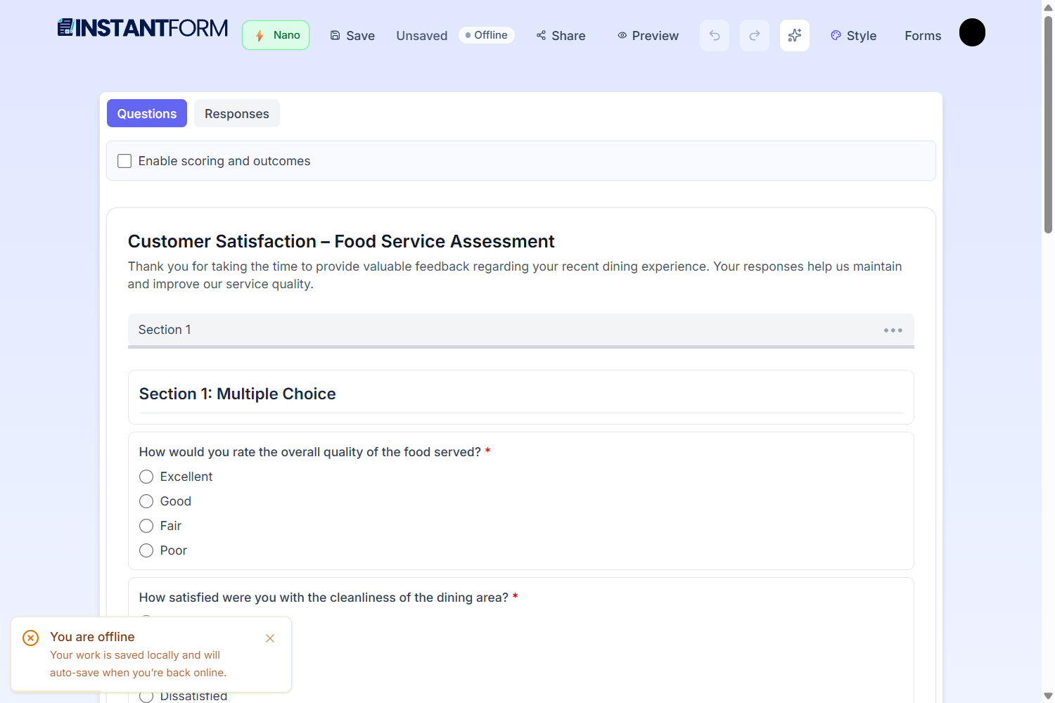Click the food quality question text

(310, 452)
